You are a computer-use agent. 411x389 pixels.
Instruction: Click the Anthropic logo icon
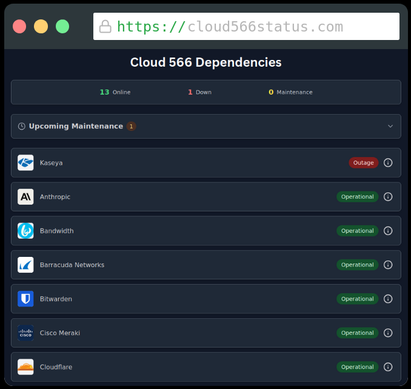[25, 197]
